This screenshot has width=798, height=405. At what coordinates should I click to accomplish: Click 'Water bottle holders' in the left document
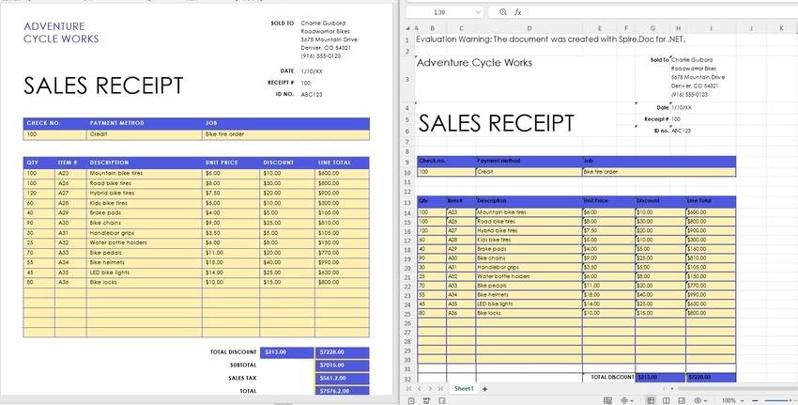tap(118, 242)
